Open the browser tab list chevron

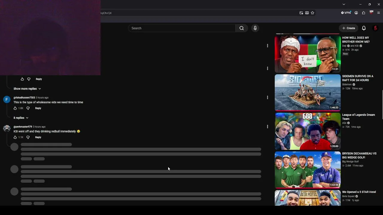(x=344, y=4)
